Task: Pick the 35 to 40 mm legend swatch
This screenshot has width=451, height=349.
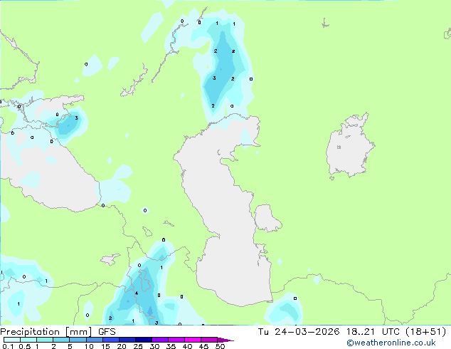Action: click(176, 340)
